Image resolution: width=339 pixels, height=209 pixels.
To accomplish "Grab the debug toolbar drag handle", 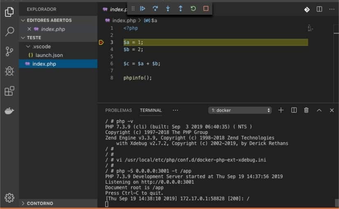I will click(133, 9).
